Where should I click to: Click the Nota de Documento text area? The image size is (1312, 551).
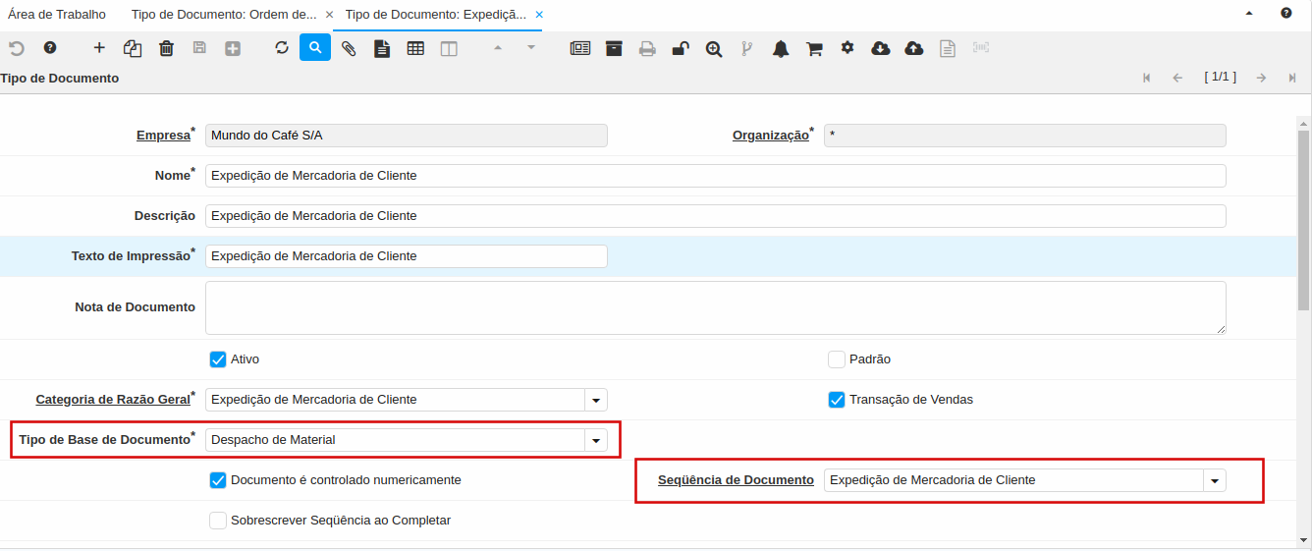(716, 307)
